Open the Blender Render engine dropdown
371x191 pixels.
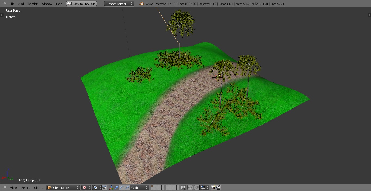pos(119,4)
